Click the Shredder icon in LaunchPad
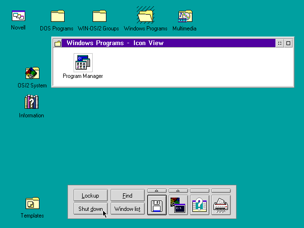 coord(221,205)
